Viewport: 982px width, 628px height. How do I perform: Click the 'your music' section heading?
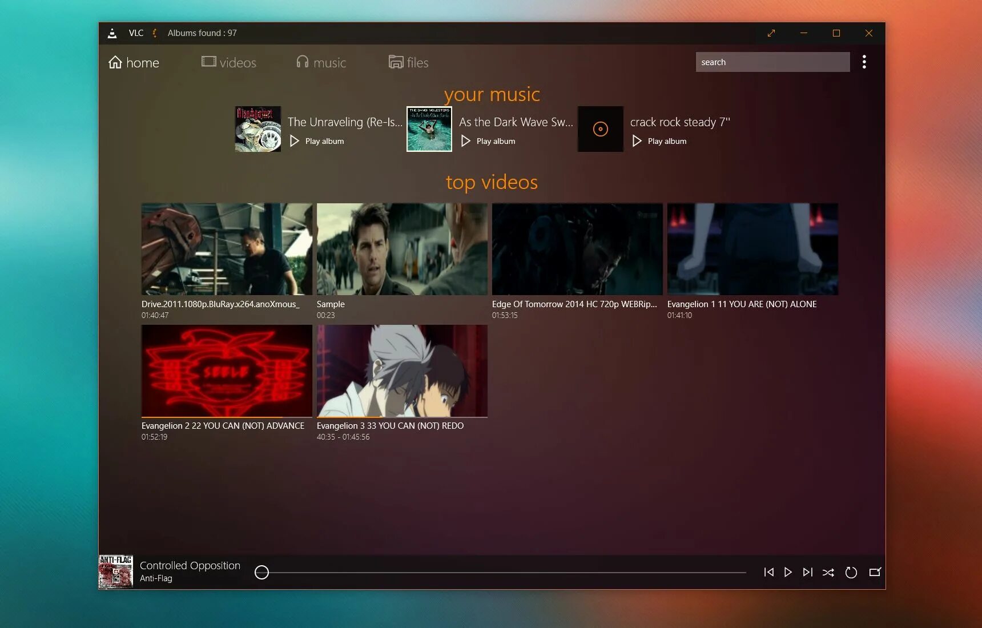click(x=492, y=94)
